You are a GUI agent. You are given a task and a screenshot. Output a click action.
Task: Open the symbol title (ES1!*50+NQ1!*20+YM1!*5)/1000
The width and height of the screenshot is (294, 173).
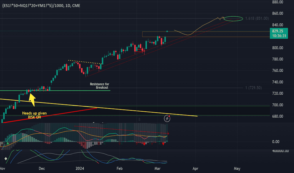click(x=41, y=6)
